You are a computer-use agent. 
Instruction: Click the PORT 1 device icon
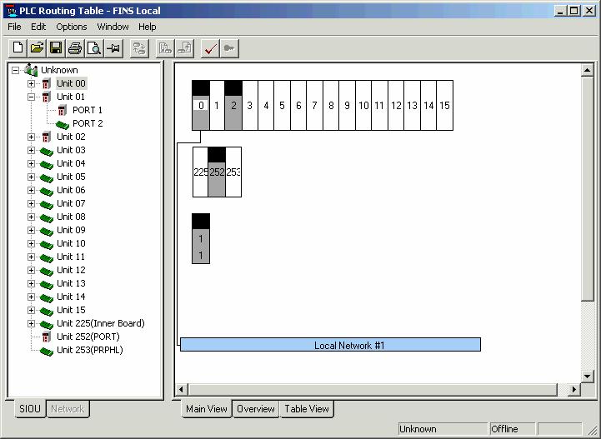[x=62, y=110]
